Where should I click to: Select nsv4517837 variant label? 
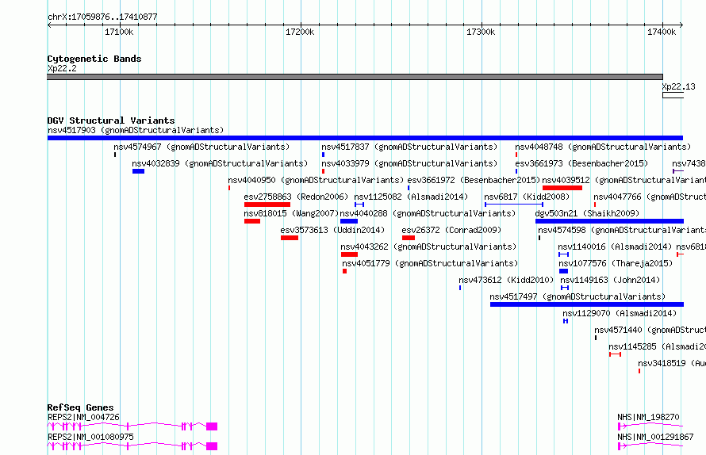pyautogui.click(x=409, y=147)
